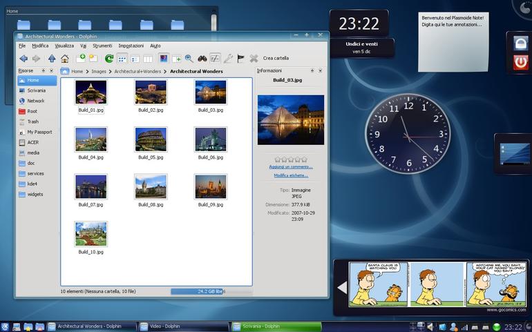The height and width of the screenshot is (332, 532).
Task: Switch to Scrivania - Dolphin taskbar entry
Action: tap(276, 326)
